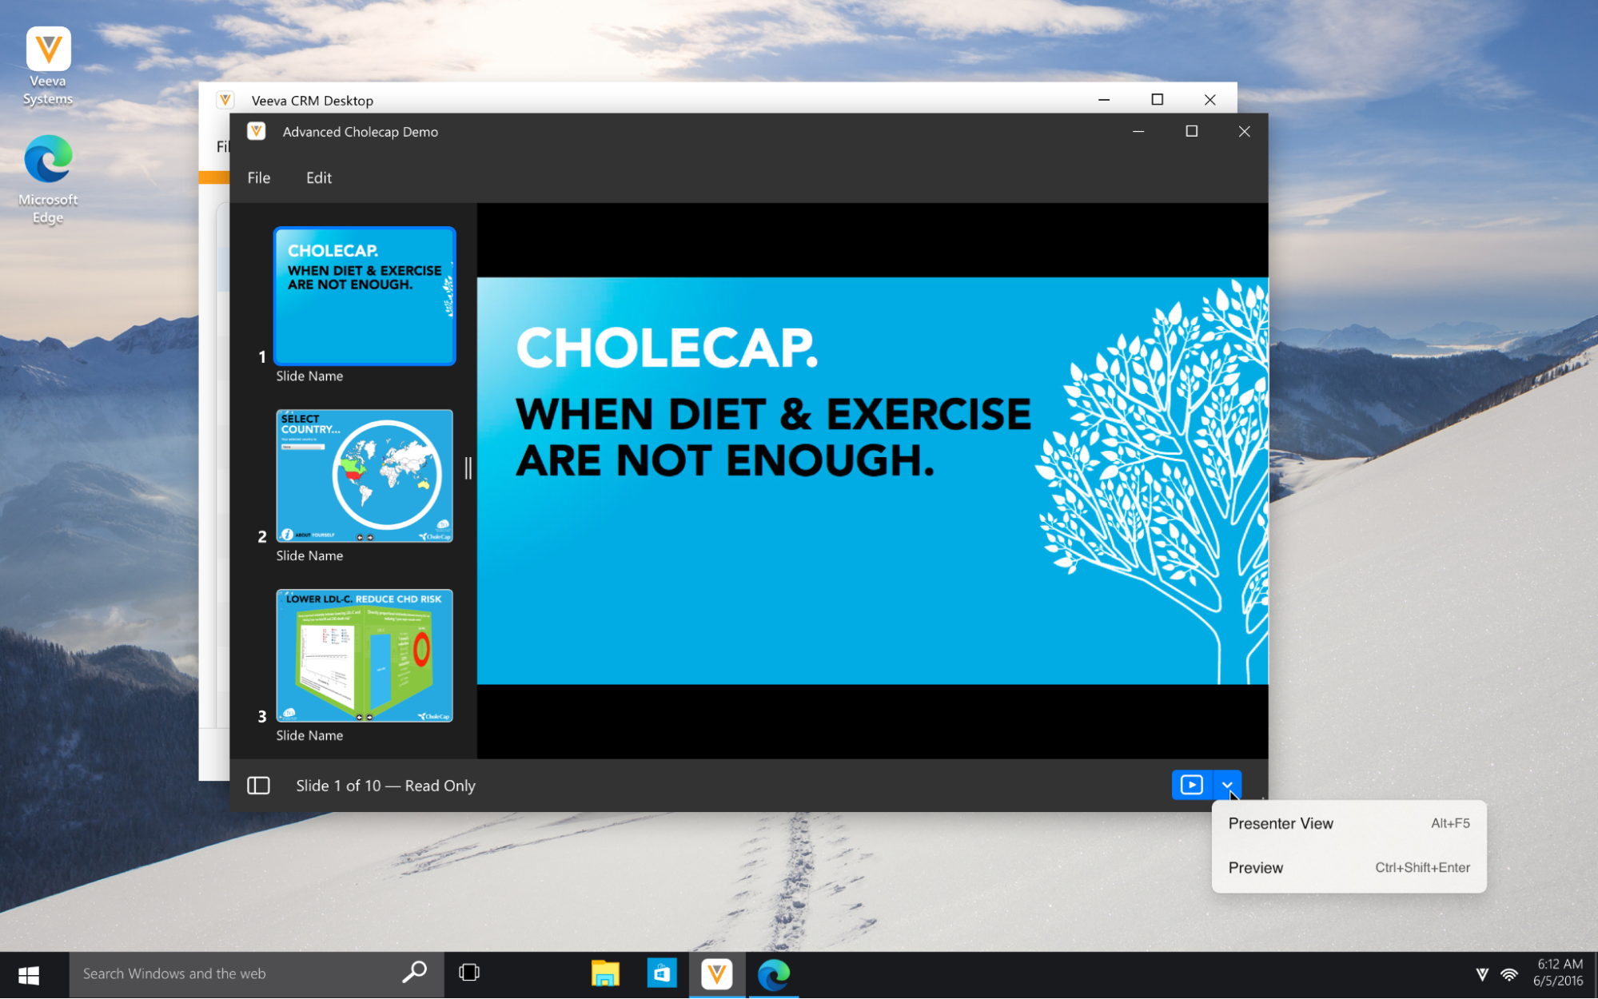The image size is (1598, 999).
Task: Select slide 1 Cholecap title thumbnail
Action: pyautogui.click(x=365, y=297)
